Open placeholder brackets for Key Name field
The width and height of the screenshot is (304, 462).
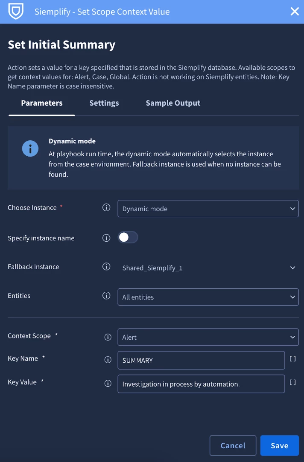point(292,358)
